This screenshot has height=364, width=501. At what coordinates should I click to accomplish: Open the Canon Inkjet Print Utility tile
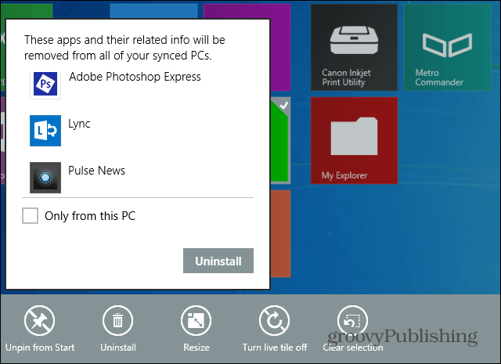click(354, 47)
